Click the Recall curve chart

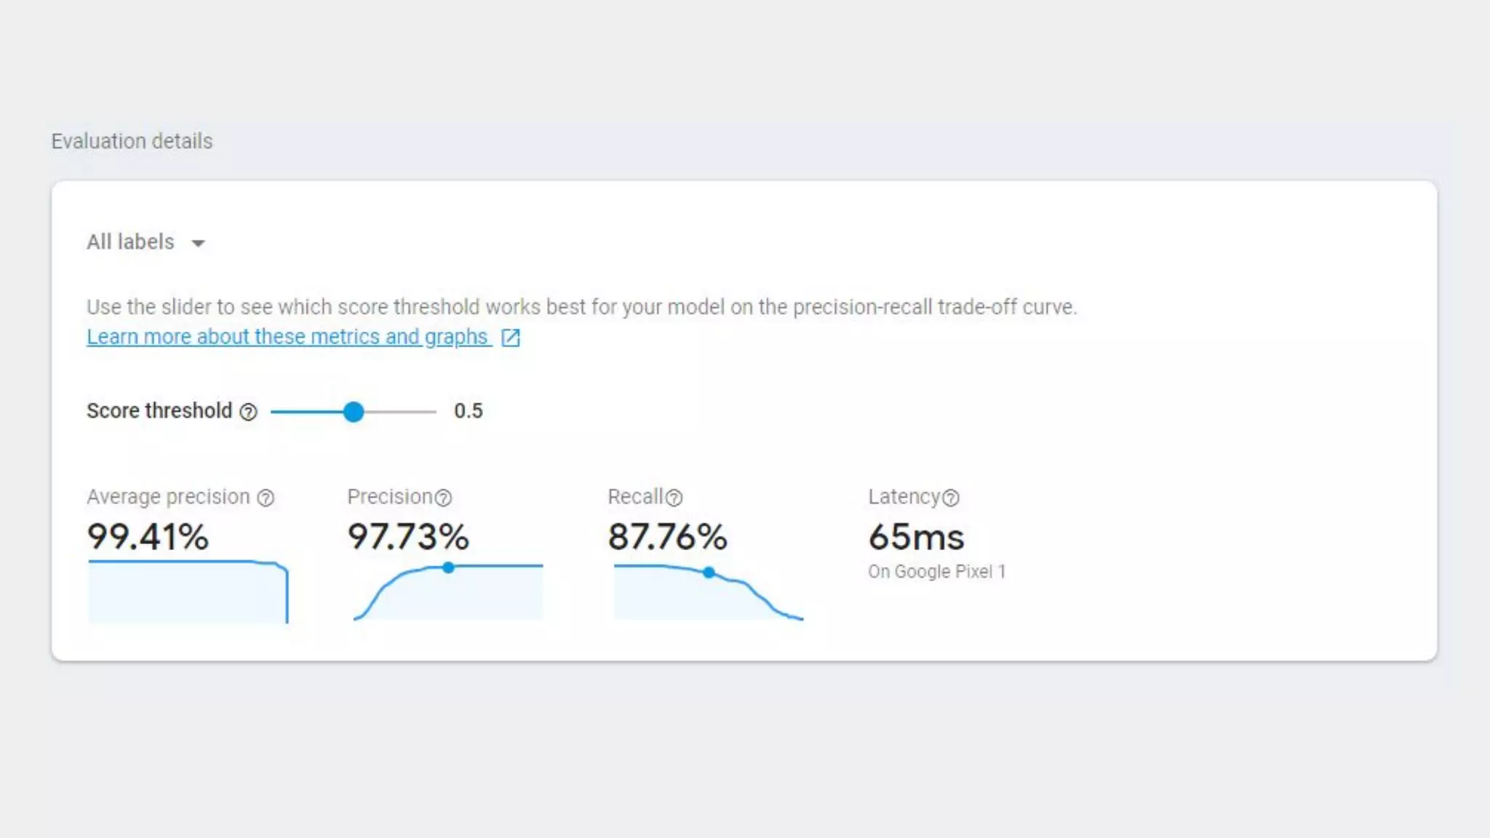(x=709, y=591)
